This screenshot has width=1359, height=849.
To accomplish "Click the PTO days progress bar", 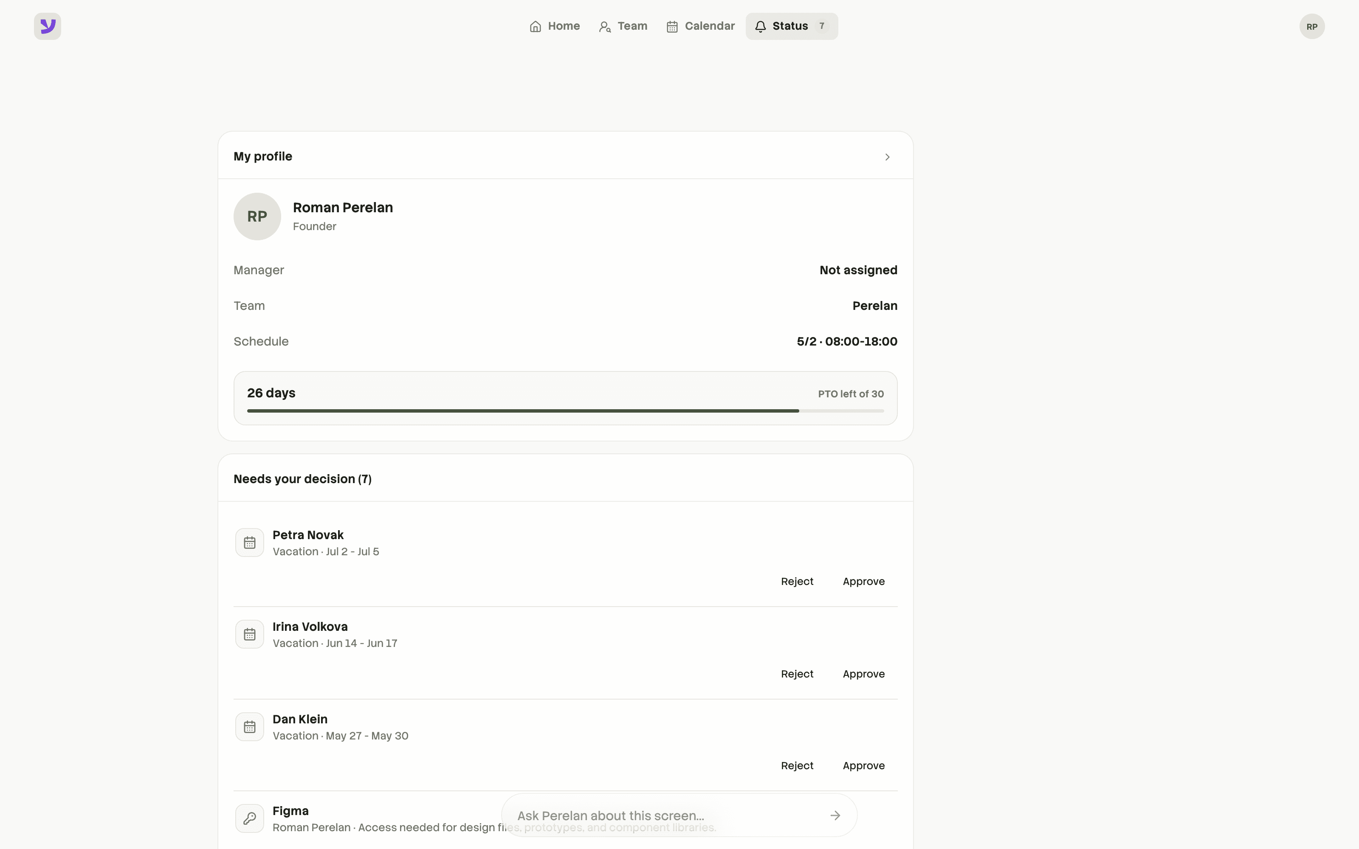I will pyautogui.click(x=566, y=411).
